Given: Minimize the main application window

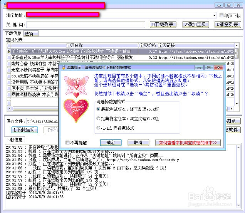Looking at the screenshot, I should [219, 5].
